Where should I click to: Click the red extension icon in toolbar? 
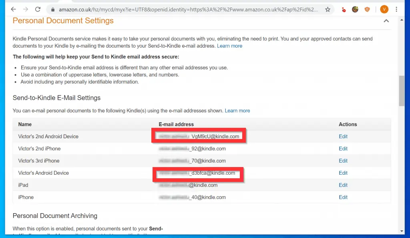coord(344,9)
